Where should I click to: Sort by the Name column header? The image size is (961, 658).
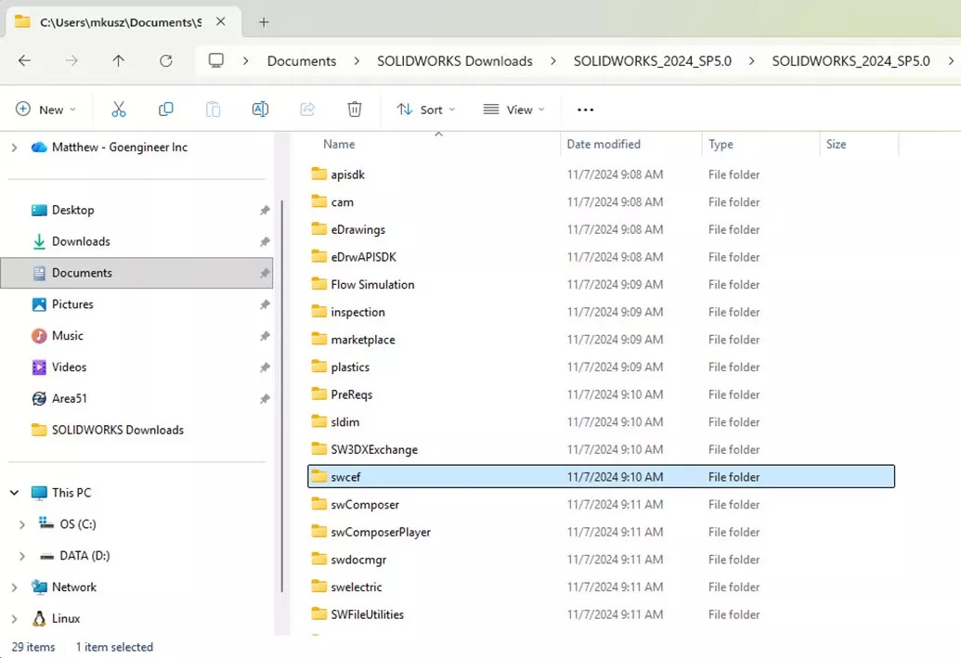(x=339, y=144)
